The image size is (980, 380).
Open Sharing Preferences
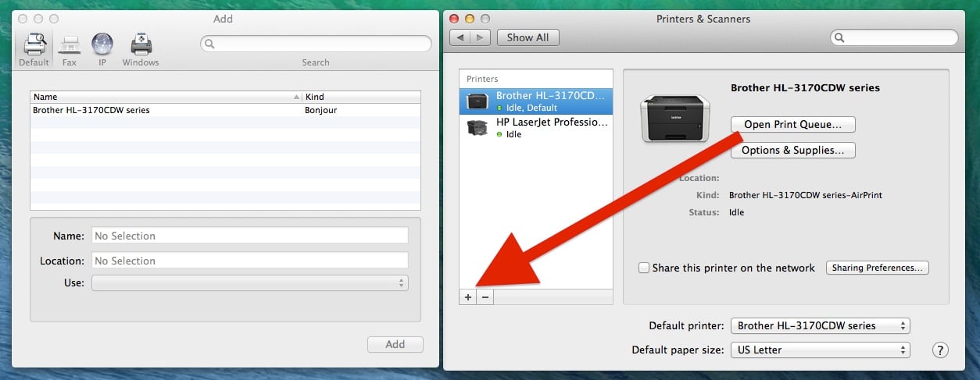point(878,268)
